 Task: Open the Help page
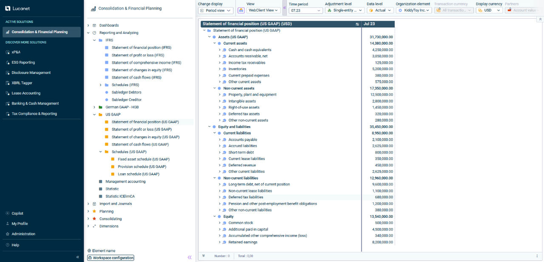[x=15, y=245]
